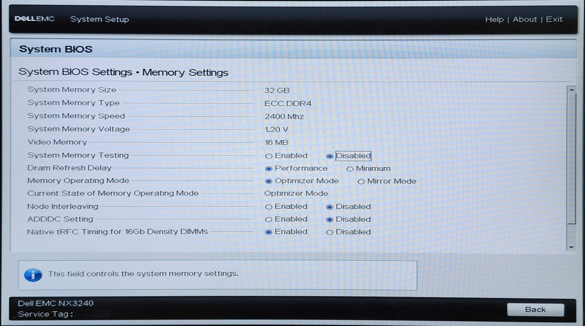Screen dimensions: 585x326
Task: Click the 32 GB value
Action: tap(277, 90)
